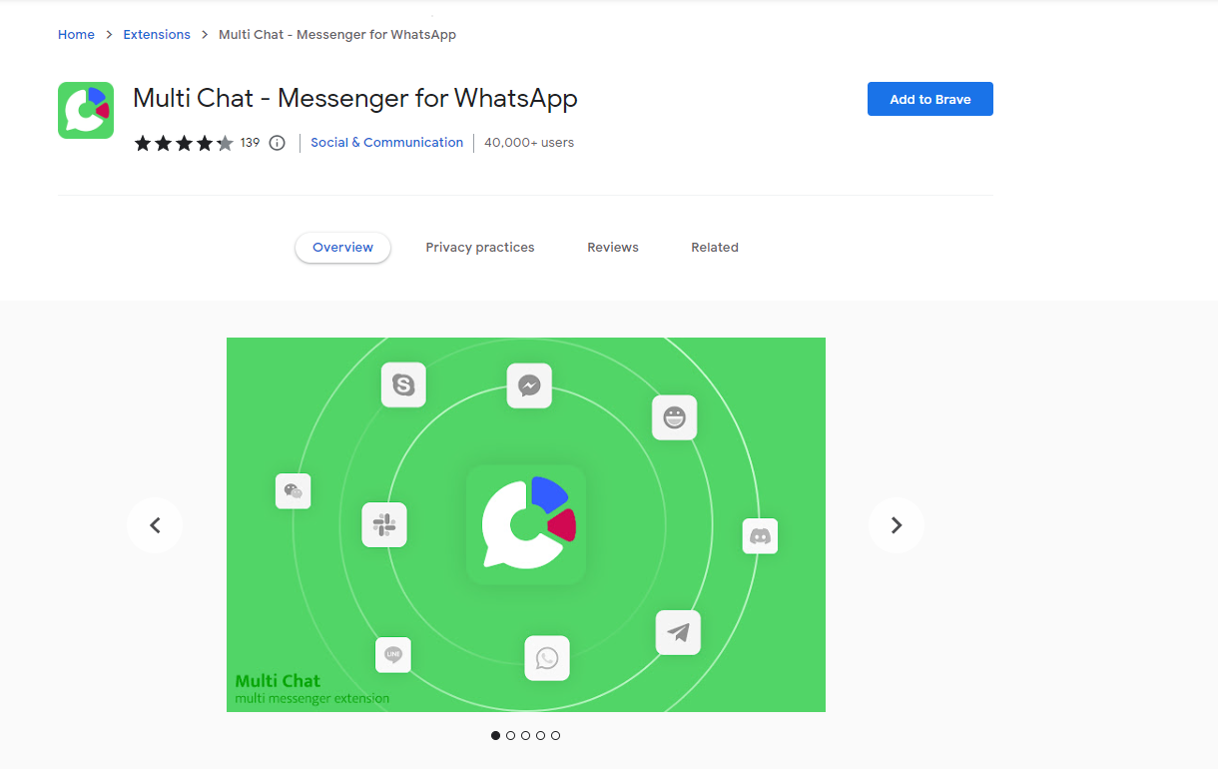Click the 'multi messenger extension' caption
Image resolution: width=1218 pixels, height=769 pixels.
pos(312,699)
